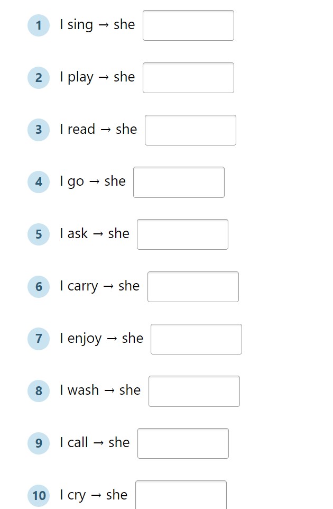Click the text box next to 'I ask'
The image size is (333, 509).
(x=182, y=234)
